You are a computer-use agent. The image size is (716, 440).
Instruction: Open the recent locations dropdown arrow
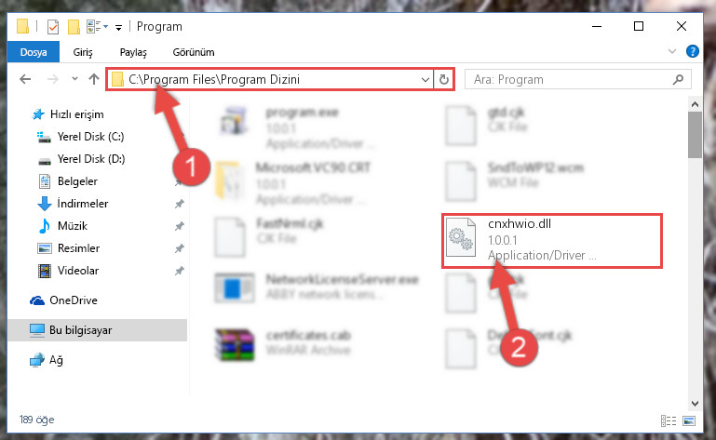(74, 79)
